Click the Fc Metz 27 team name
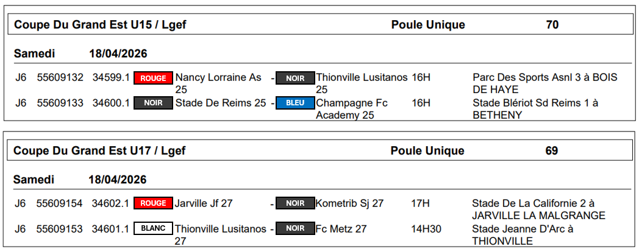 pos(341,229)
